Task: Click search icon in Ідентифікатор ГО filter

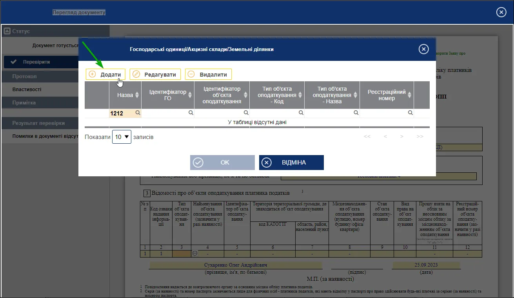Action: coord(191,113)
